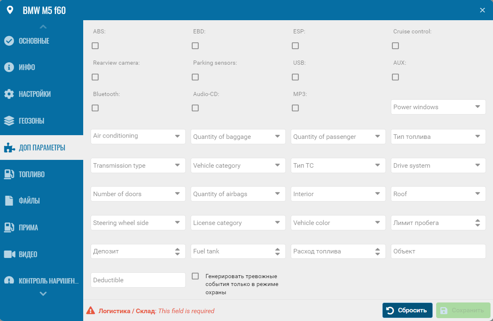Open the Прима section in sidebar
The height and width of the screenshot is (321, 493).
(28, 227)
